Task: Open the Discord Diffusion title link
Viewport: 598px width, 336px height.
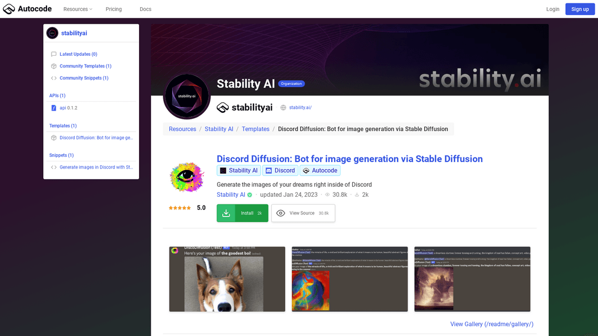Action: pos(350,159)
